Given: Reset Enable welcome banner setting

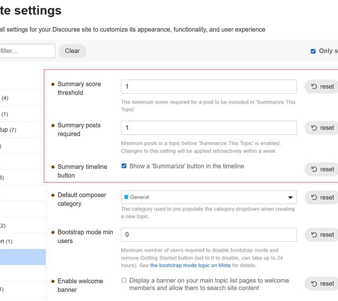Looking at the screenshot, I should click(321, 284).
